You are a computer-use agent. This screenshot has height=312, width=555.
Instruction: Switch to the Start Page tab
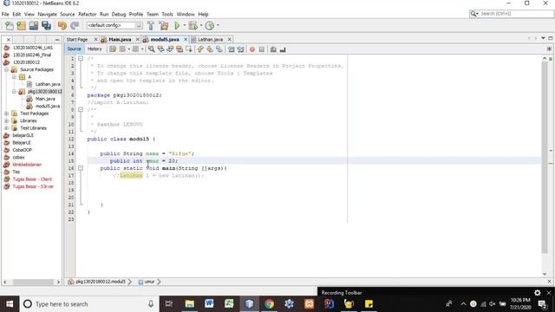point(77,40)
